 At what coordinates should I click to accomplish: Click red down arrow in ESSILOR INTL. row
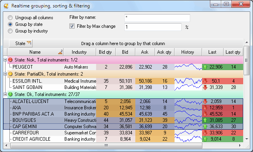(205, 81)
